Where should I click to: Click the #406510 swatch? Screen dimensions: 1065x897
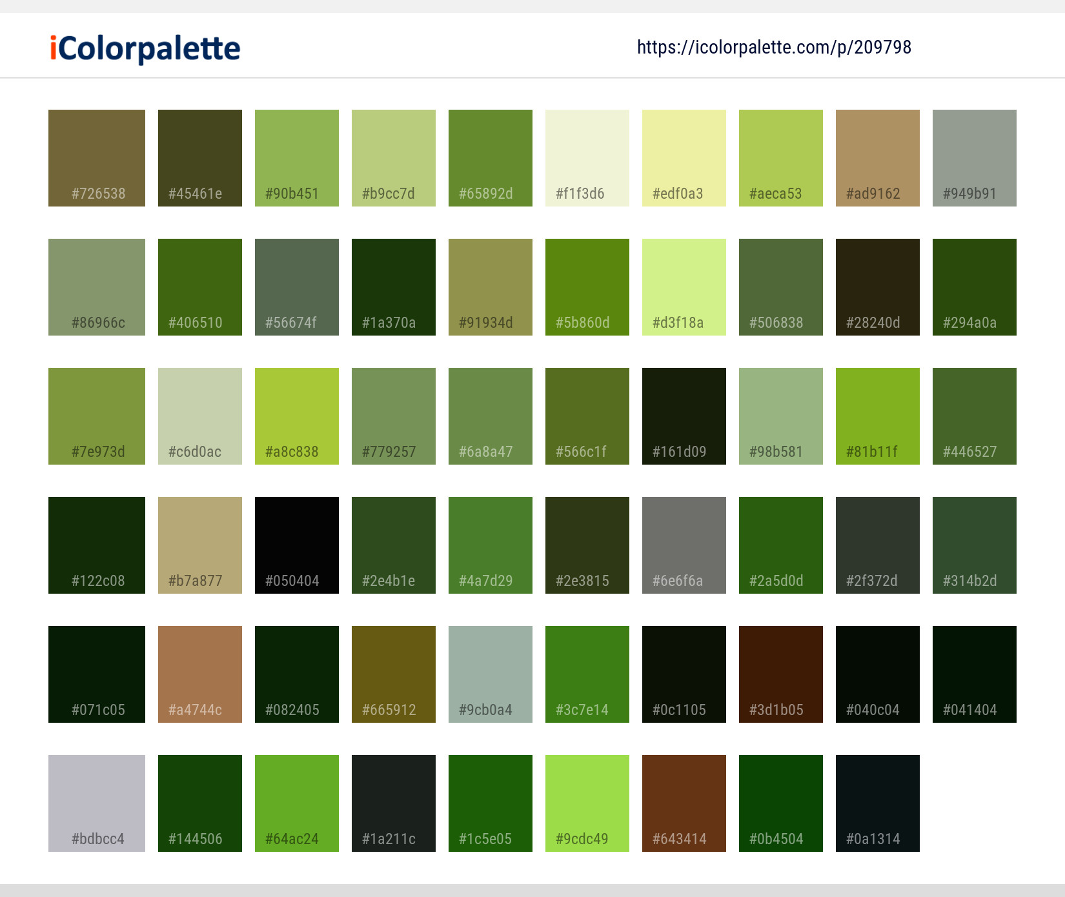click(x=200, y=287)
